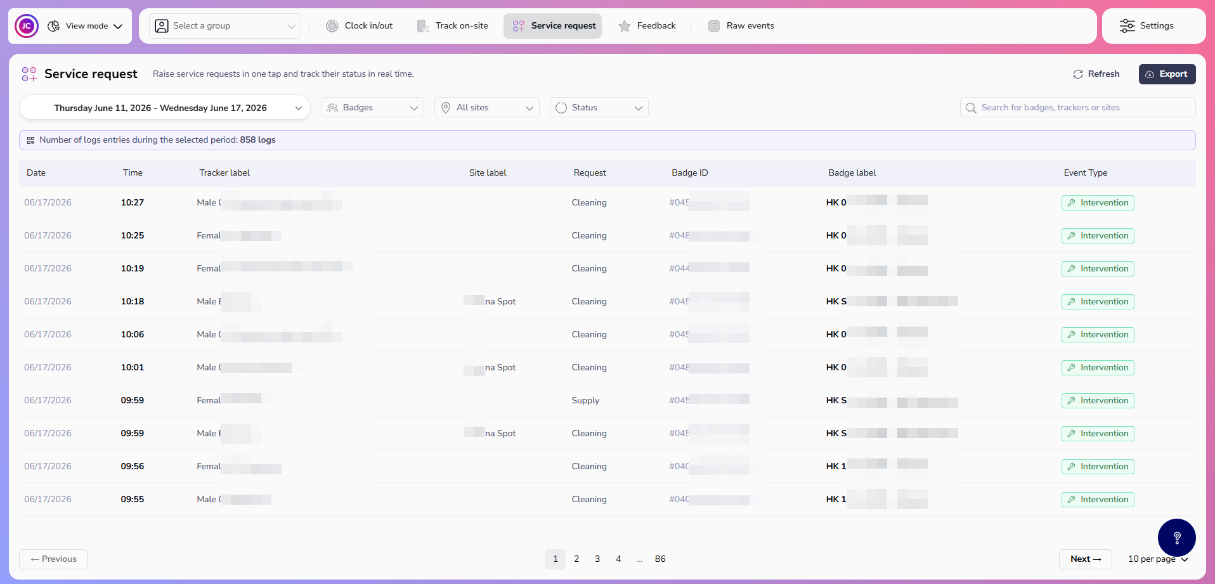
Task: Click the Refresh arrows icon
Action: 1078,74
